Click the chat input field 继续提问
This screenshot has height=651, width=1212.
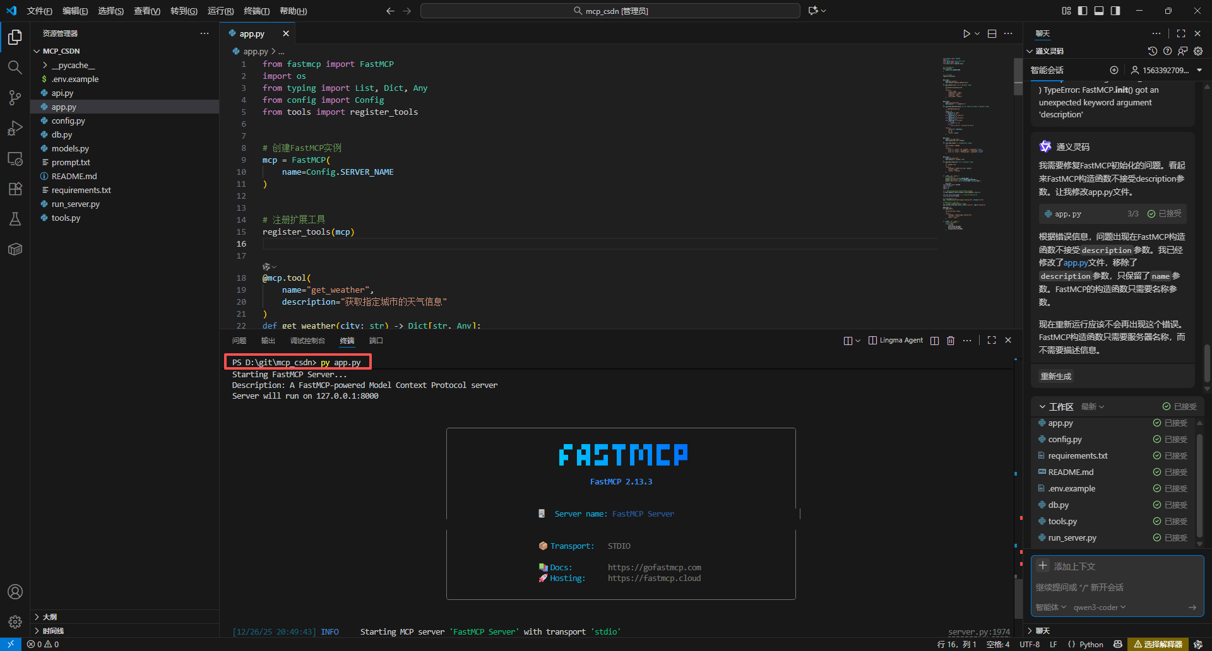[x=1117, y=587]
